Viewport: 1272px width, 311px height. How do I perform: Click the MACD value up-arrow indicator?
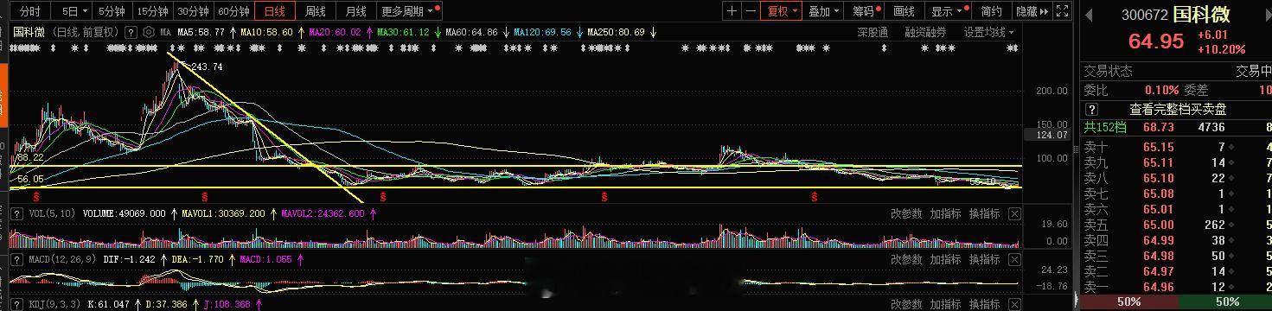tap(301, 258)
